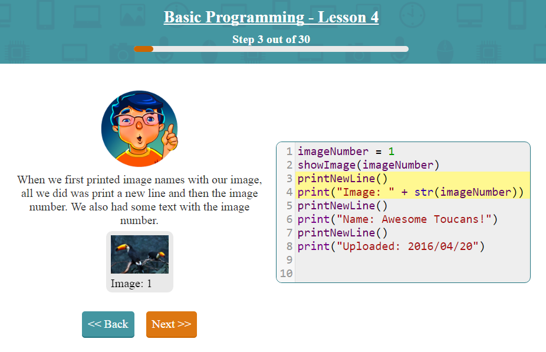Click the cartoon teacher avatar
546x352 pixels.
140,129
